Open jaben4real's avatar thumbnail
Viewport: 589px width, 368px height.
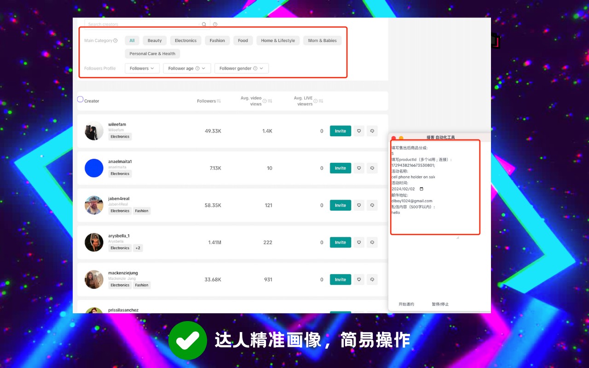coord(94,205)
